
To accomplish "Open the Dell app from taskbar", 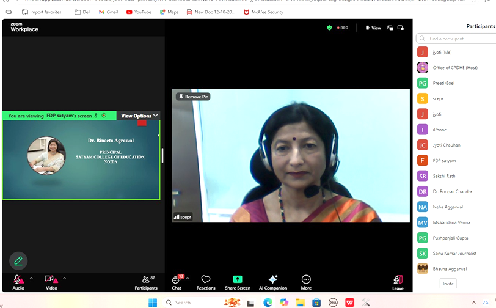I will click(x=333, y=302).
